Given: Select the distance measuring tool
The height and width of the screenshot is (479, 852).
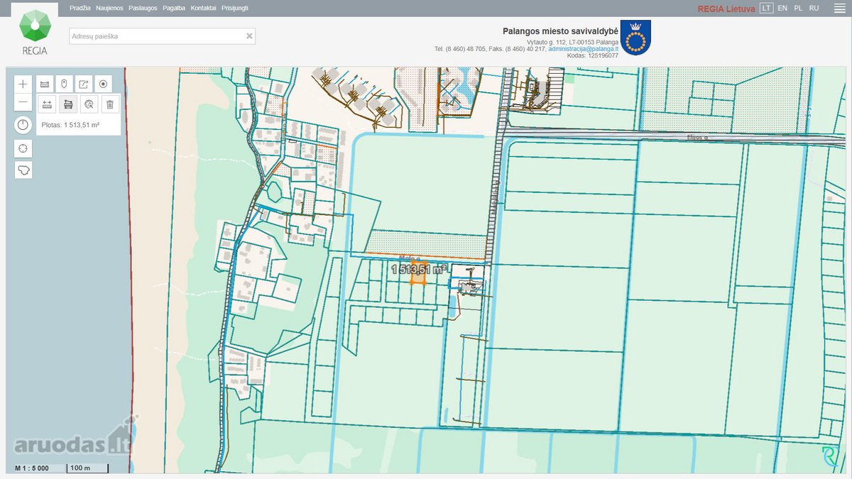Looking at the screenshot, I should (x=47, y=104).
